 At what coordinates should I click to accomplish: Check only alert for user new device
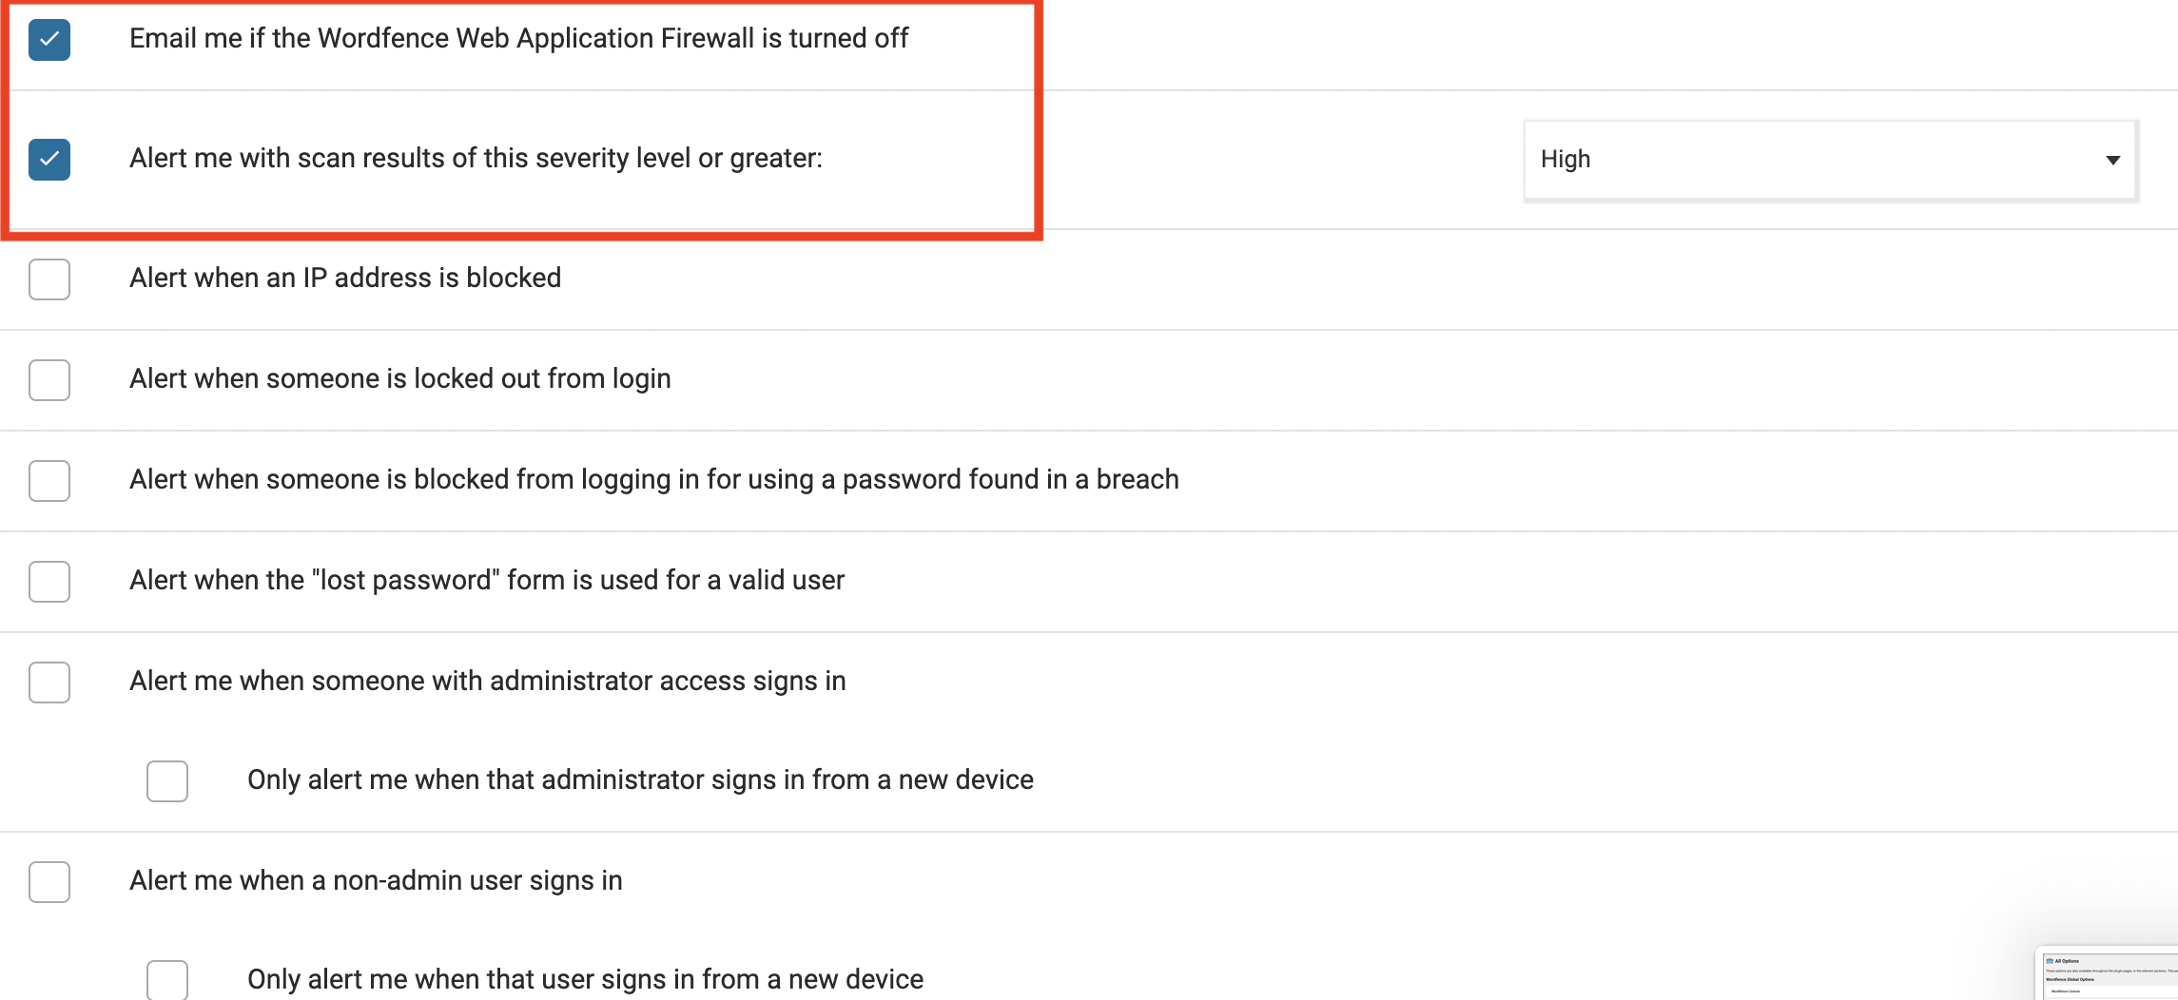[x=167, y=979]
